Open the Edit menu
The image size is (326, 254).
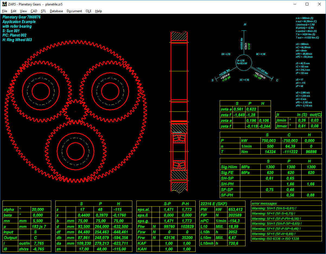click(x=14, y=11)
